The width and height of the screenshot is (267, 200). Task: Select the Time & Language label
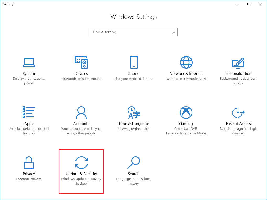134,124
